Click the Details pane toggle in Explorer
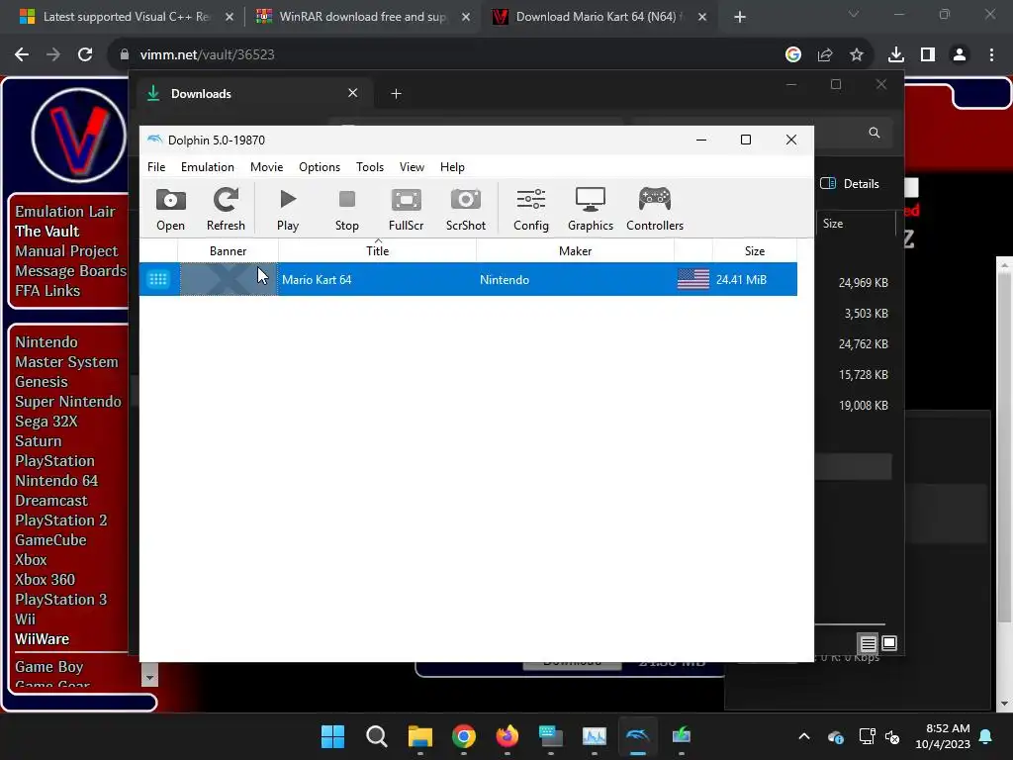Screen dimensions: 1013x760 (850, 183)
